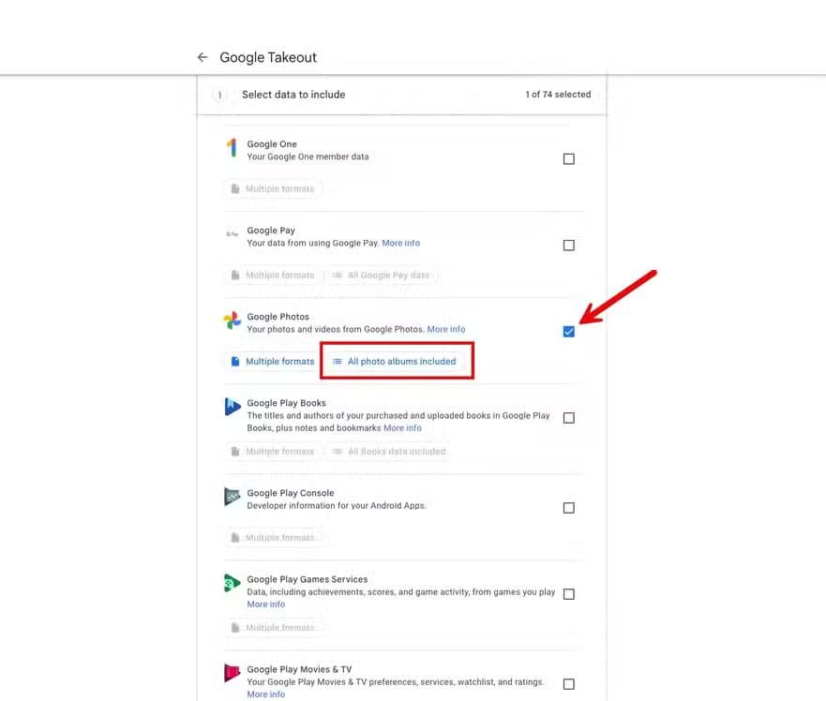Viewport: 826px width, 701px height.
Task: Click the Google Play Console icon
Action: [x=232, y=497]
